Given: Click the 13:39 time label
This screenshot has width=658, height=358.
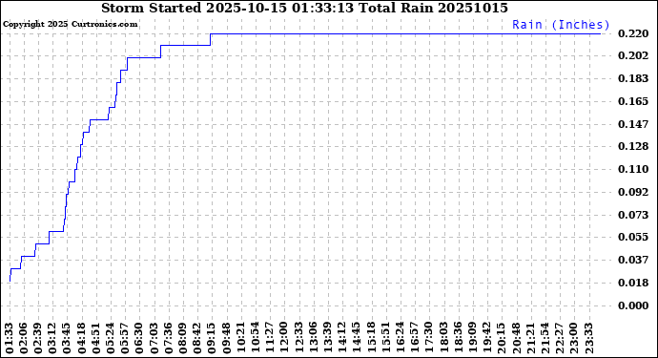Looking at the screenshot, I should click(328, 339).
